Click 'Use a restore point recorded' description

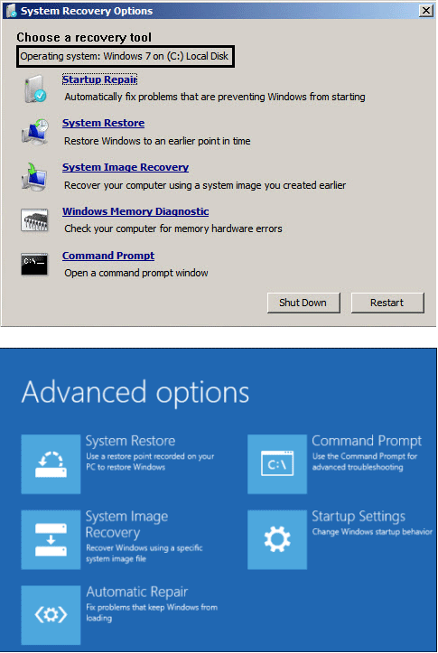click(150, 462)
